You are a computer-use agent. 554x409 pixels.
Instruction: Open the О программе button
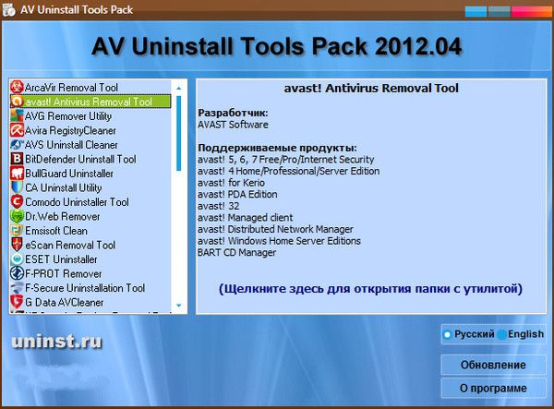pyautogui.click(x=493, y=388)
